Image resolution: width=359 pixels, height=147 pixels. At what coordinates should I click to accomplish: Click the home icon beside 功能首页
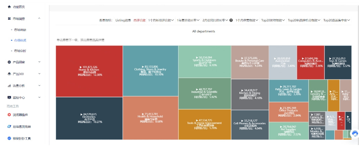9,7
